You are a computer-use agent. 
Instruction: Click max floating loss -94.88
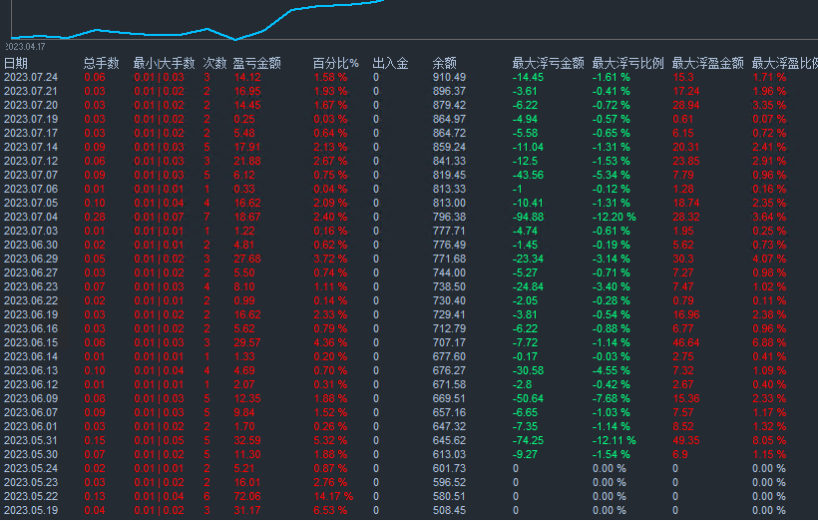pos(528,218)
